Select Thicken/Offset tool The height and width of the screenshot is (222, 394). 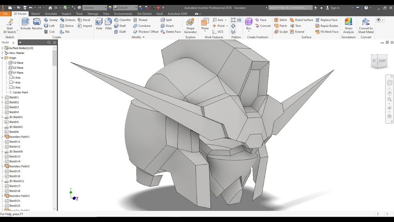tap(146, 32)
